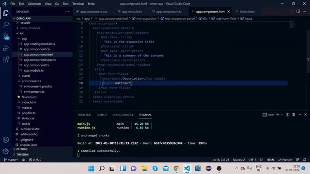Screen dimensions: 310x174
Task: Maximize the panel with up chevron
Action: pos(300,115)
